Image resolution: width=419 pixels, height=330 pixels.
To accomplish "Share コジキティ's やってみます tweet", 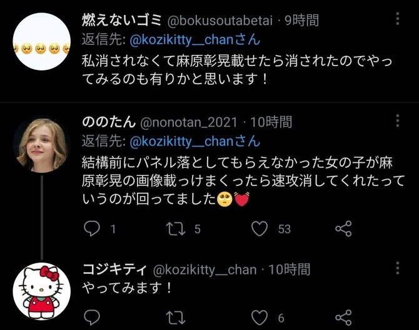I will (x=344, y=318).
